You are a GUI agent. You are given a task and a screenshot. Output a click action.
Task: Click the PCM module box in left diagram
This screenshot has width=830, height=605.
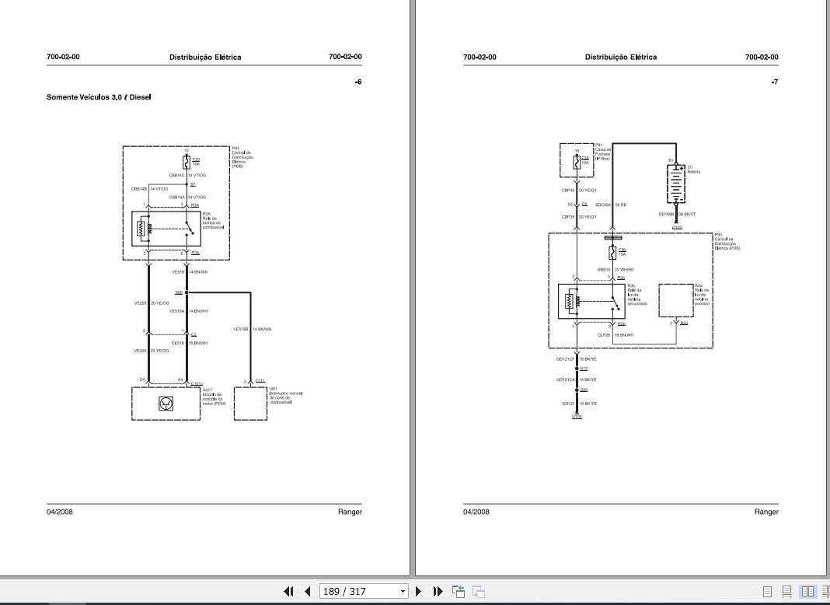coord(166,402)
